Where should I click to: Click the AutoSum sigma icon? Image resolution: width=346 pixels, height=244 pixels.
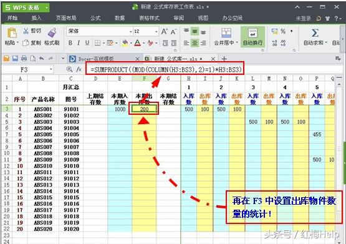pyautogui.click(x=315, y=33)
